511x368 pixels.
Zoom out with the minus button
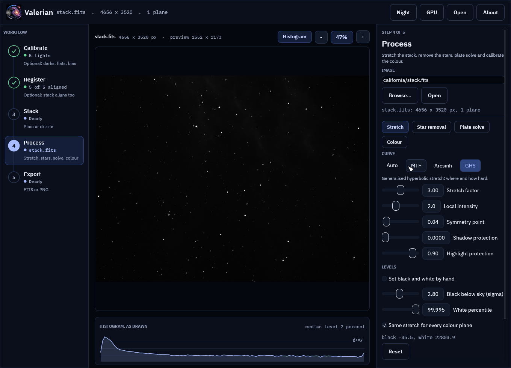(x=321, y=37)
